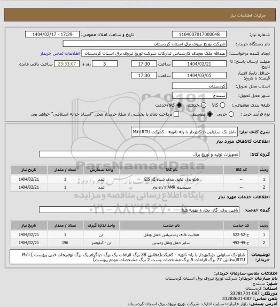Click the remaining time 23:53:07 field
280x307 pixels.
coord(67,64)
